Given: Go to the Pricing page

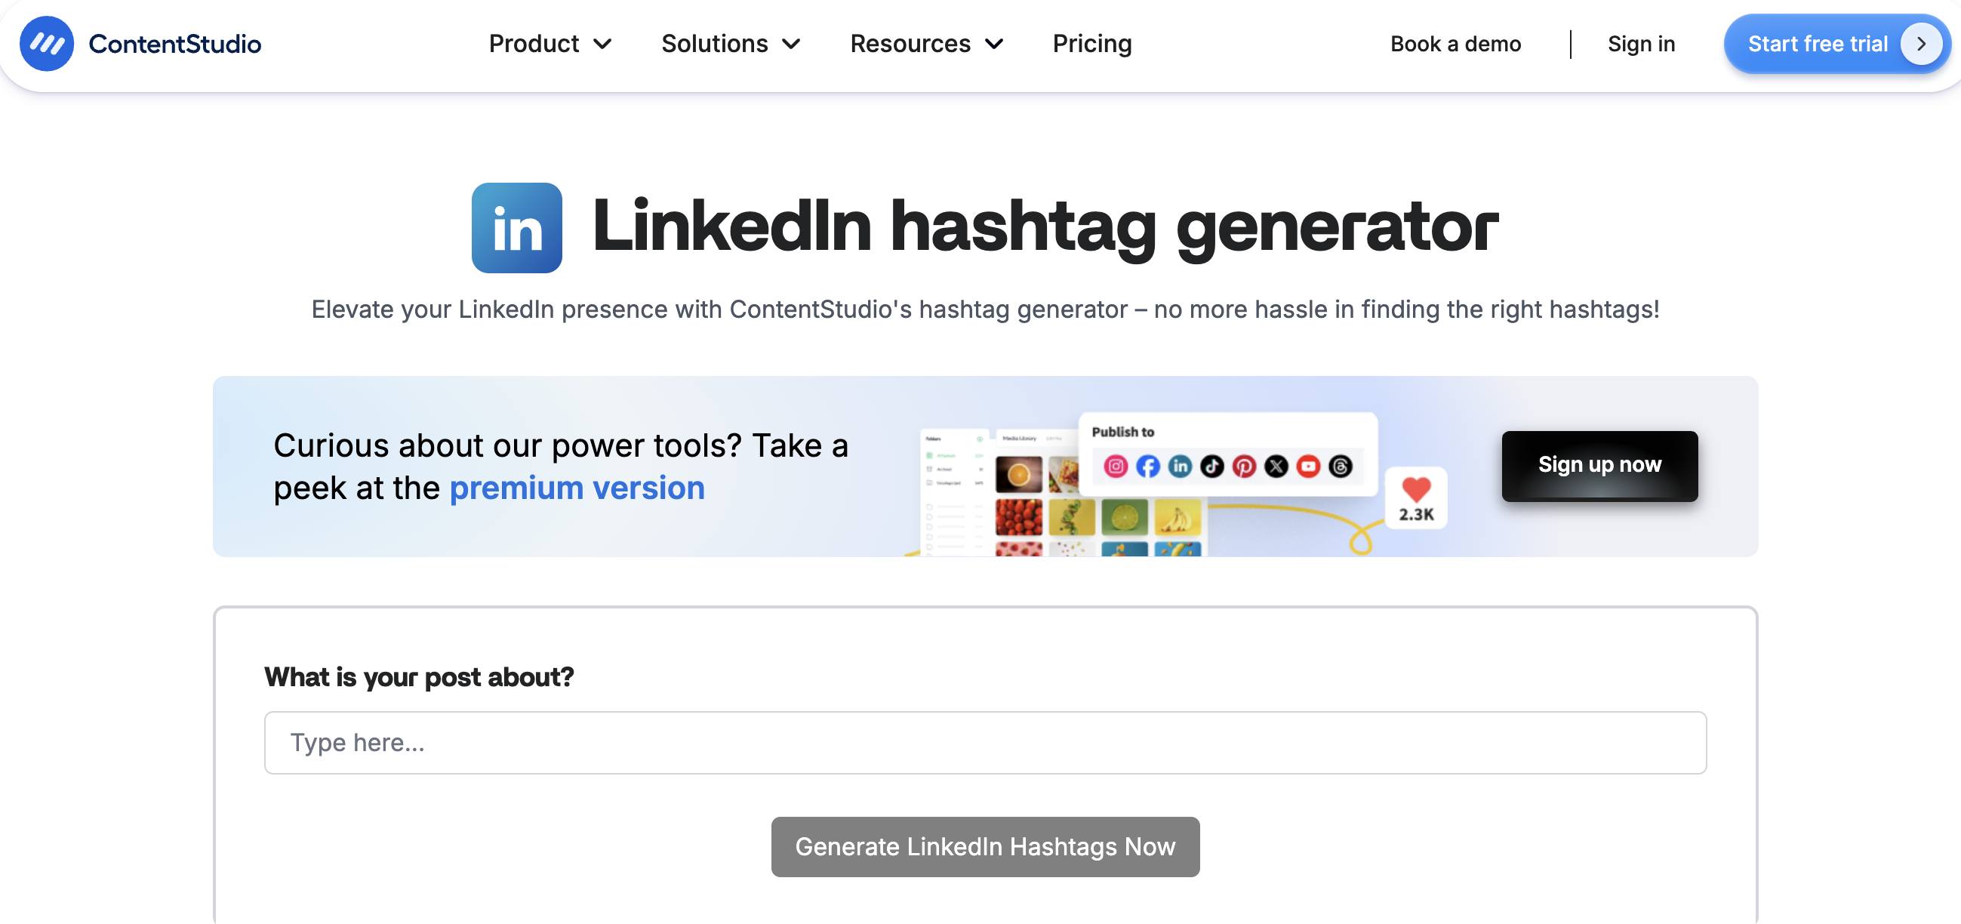Looking at the screenshot, I should (x=1091, y=44).
